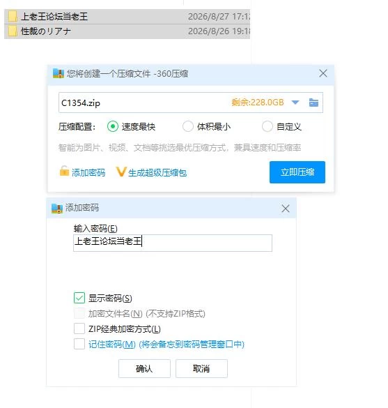Click the 压缩配置: label
Screen dimensions: 388x408
pos(77,127)
